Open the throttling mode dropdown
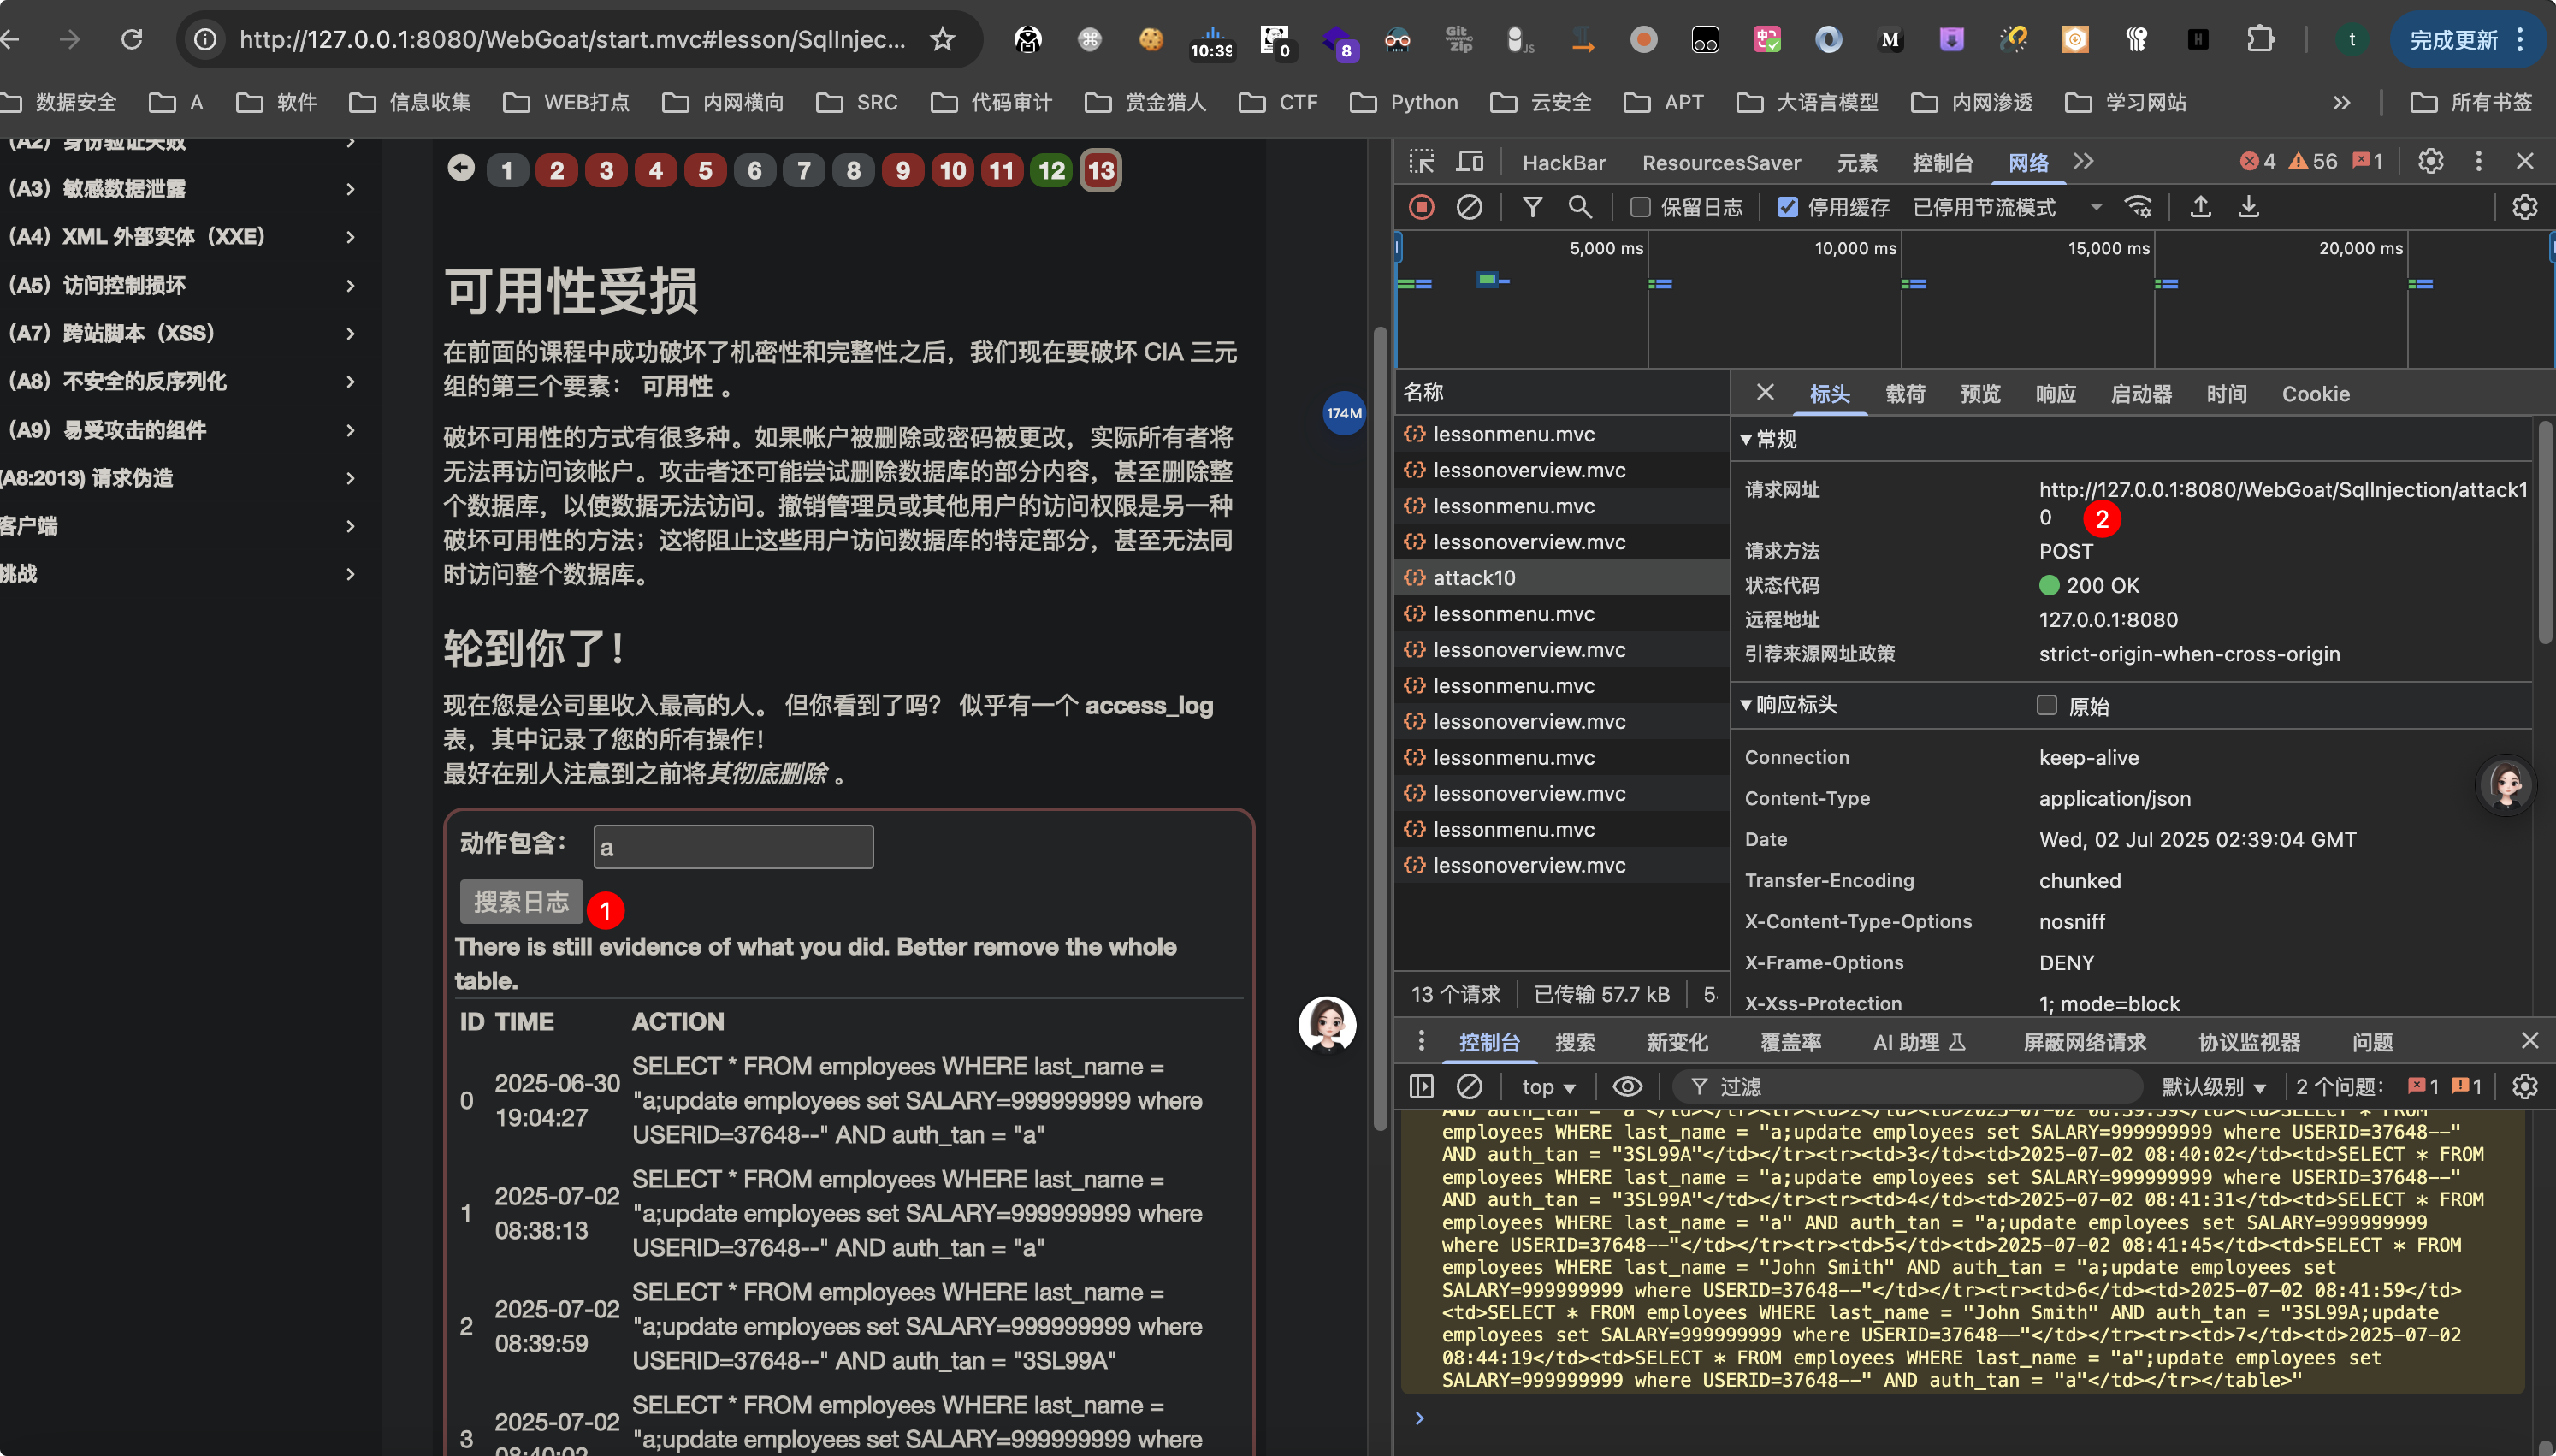 tap(2009, 207)
